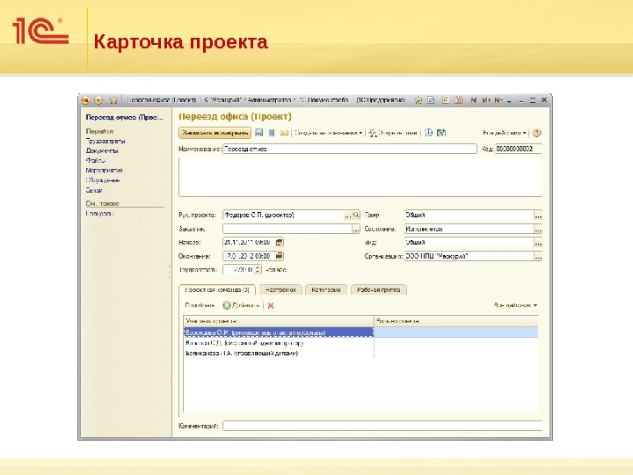This screenshot has width=633, height=475.
Task: Delete selected participant with red X
Action: (271, 305)
